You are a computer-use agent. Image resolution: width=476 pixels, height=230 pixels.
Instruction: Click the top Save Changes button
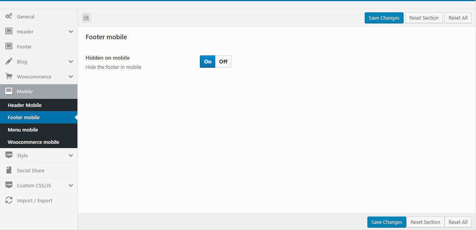[x=384, y=18]
